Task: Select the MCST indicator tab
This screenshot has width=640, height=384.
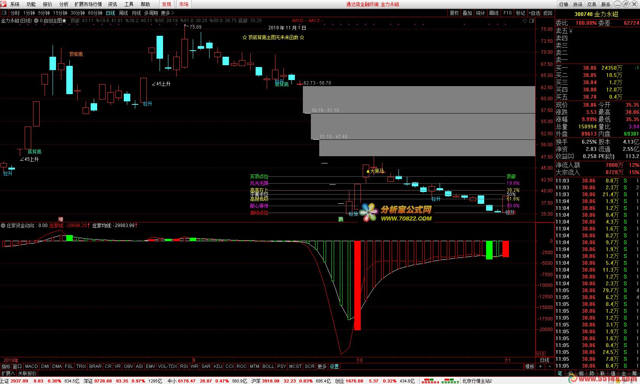Action: [295, 366]
